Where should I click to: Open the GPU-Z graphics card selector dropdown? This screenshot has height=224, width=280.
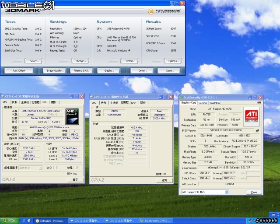point(227,192)
